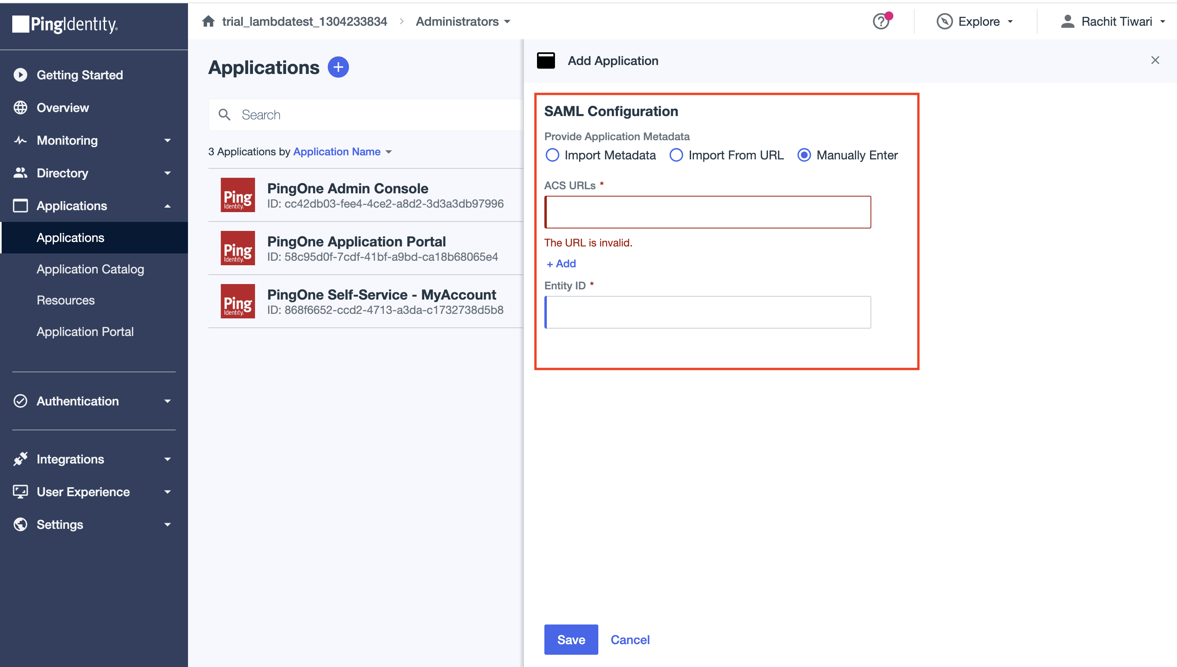Viewport: 1177px width, 667px height.
Task: Select Import From URL radio option
Action: click(676, 155)
